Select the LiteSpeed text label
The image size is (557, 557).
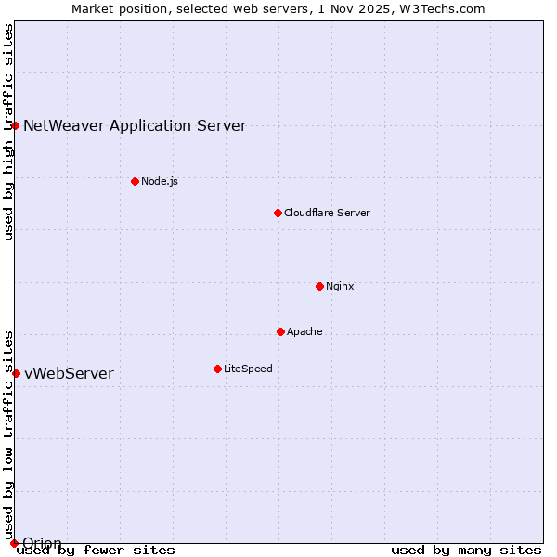coord(248,369)
